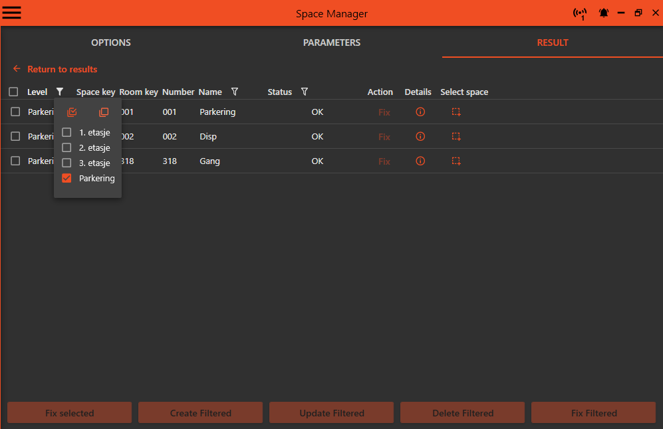Tick the header select-all rows checkbox
The width and height of the screenshot is (663, 429).
coord(14,92)
